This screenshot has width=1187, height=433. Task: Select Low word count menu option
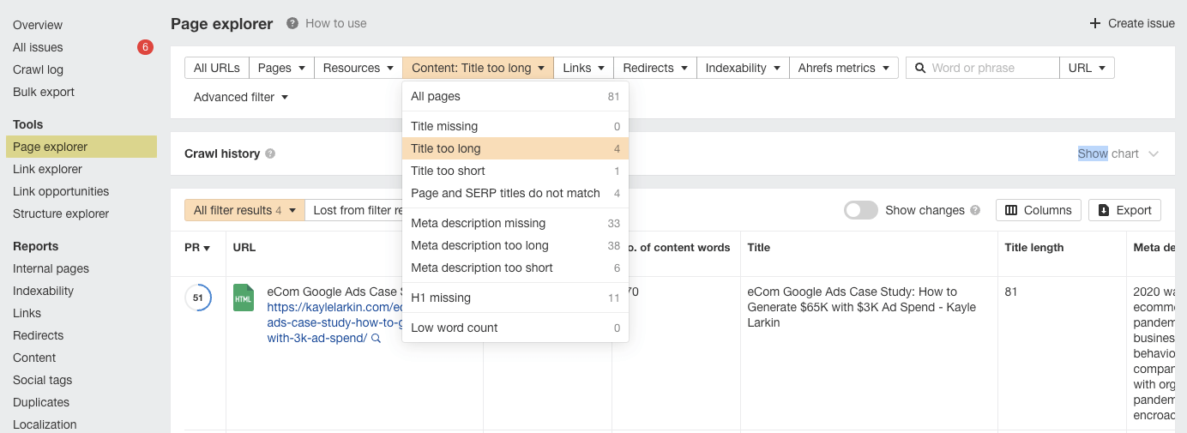515,328
